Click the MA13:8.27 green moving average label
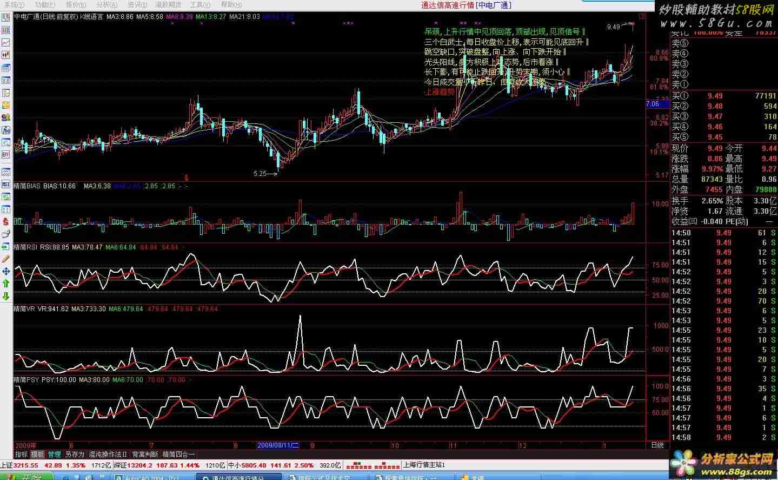778x480 pixels. click(211, 17)
